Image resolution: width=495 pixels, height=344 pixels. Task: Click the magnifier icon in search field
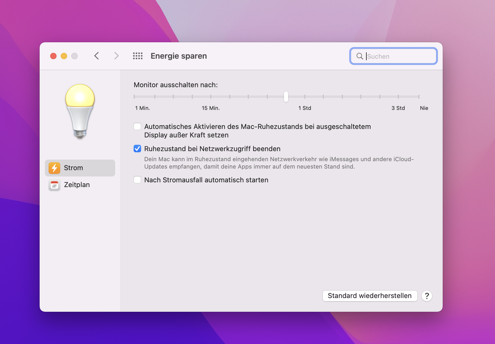359,56
